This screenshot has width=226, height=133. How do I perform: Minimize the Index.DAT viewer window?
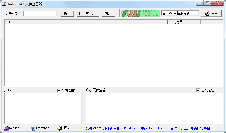pyautogui.click(x=200, y=3)
